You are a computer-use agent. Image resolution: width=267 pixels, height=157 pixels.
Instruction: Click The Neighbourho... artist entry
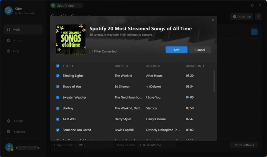[x=128, y=97]
